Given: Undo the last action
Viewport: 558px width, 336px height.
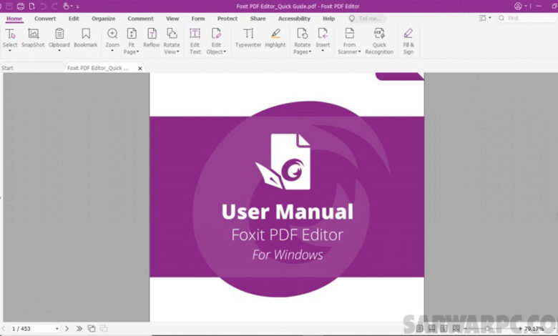Looking at the screenshot, I should 43,6.
